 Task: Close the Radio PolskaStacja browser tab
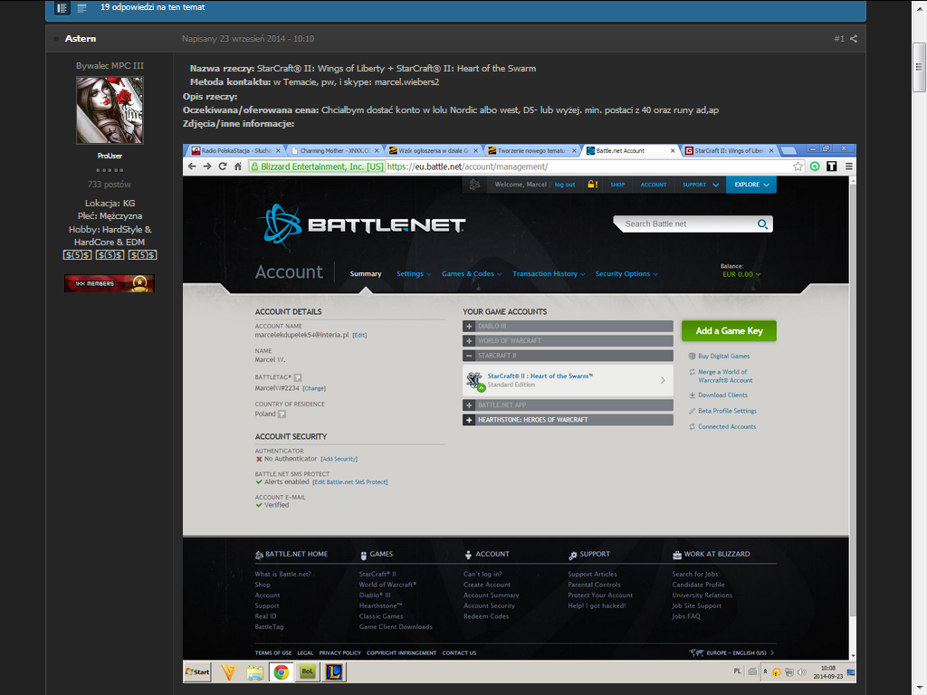pos(278,151)
